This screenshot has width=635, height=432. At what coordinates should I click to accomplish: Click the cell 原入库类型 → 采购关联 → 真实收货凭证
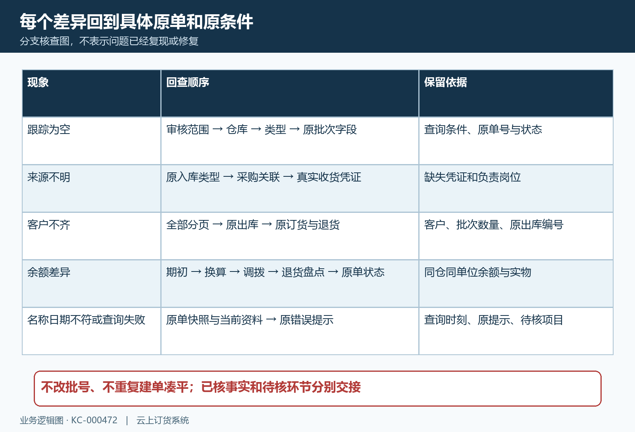290,189
